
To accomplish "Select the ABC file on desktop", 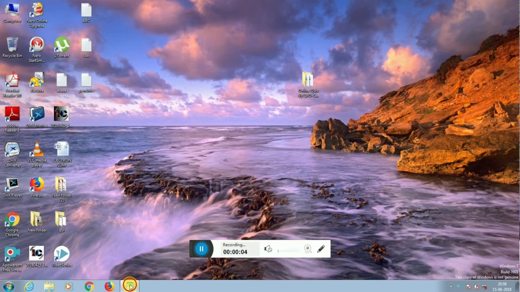I will point(86,13).
